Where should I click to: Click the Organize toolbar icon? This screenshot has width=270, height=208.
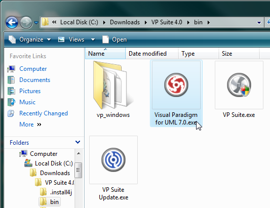point(12,39)
